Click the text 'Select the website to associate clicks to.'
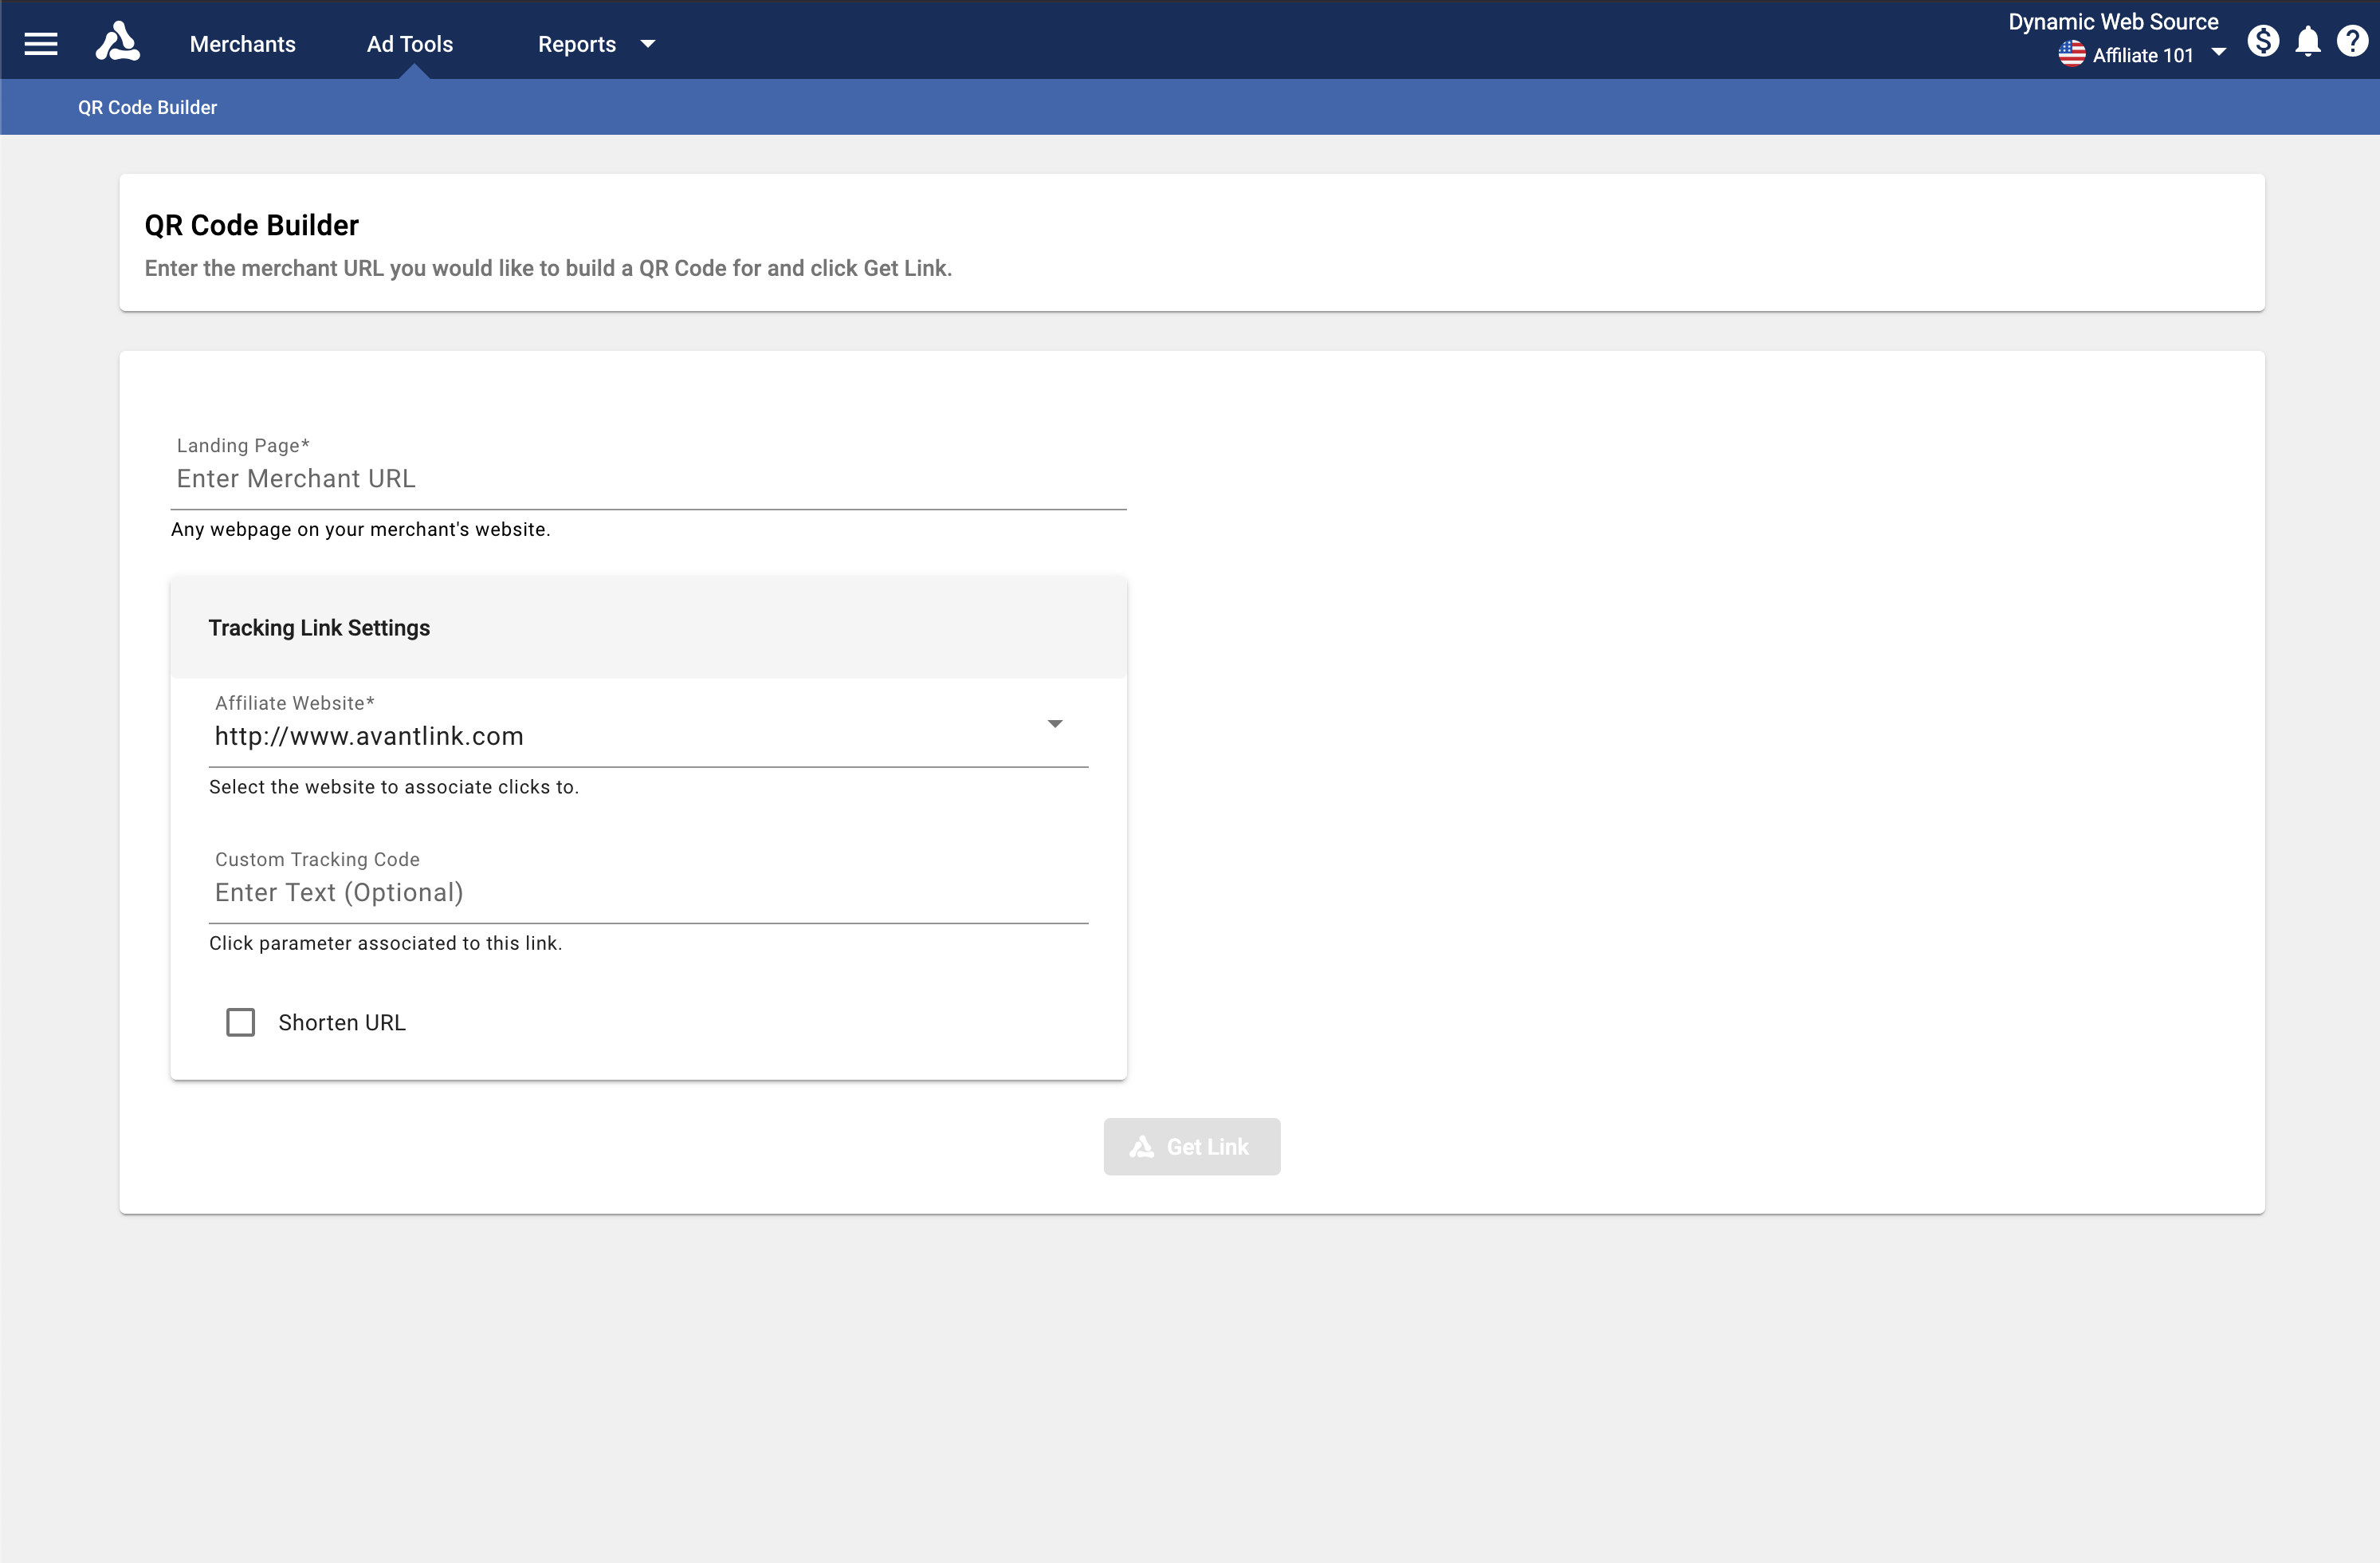The width and height of the screenshot is (2380, 1563). 394,788
